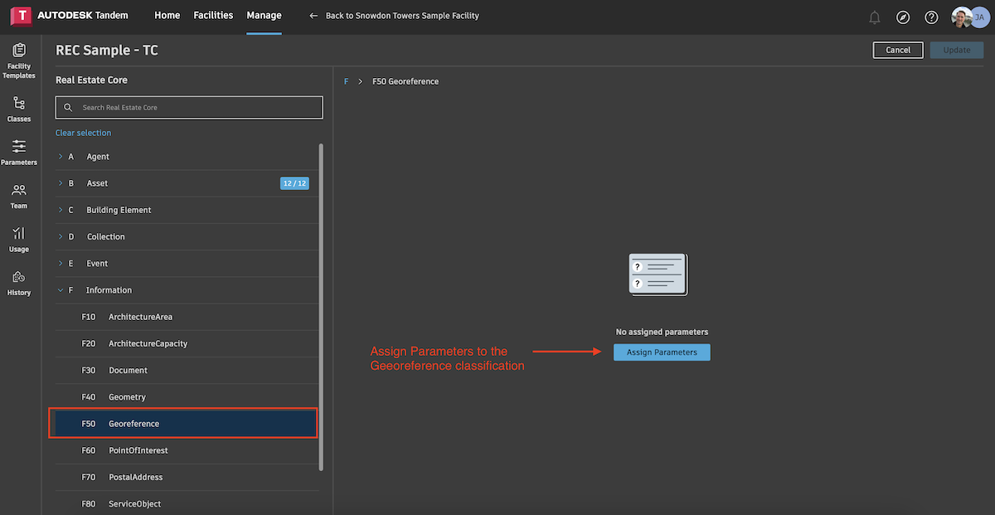
Task: Open History in sidebar
Action: [19, 284]
